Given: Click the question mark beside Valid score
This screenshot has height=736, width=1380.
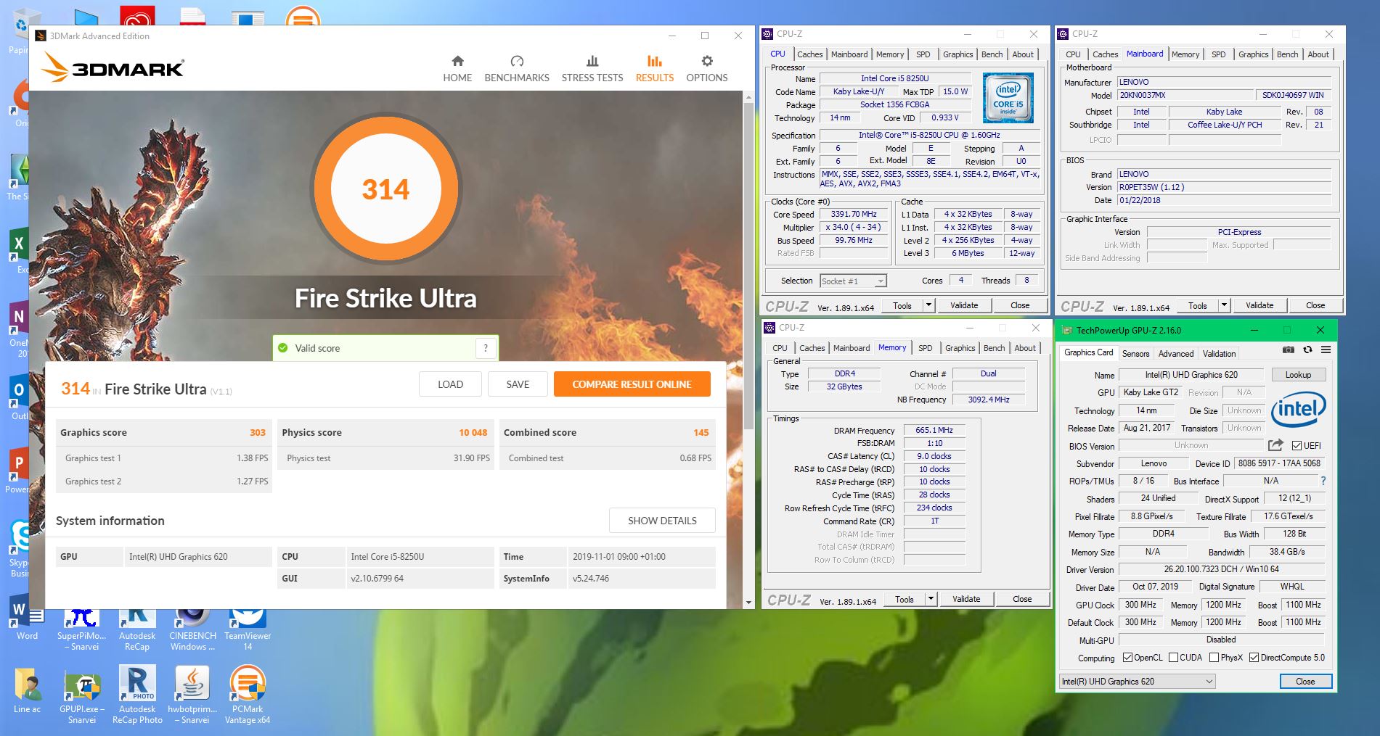Looking at the screenshot, I should point(486,348).
